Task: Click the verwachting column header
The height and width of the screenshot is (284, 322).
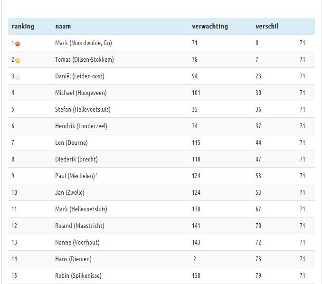Action: (x=209, y=26)
